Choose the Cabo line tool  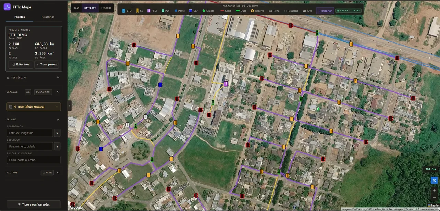226,11
